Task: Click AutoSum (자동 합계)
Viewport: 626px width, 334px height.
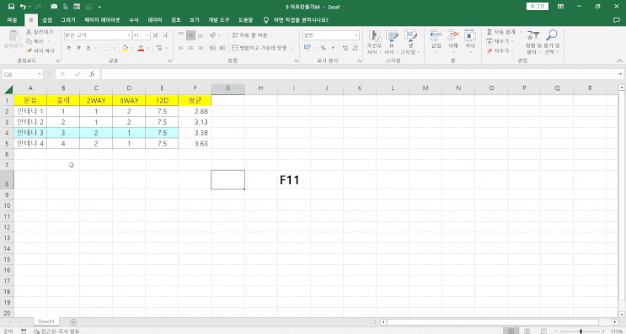Action: click(501, 32)
